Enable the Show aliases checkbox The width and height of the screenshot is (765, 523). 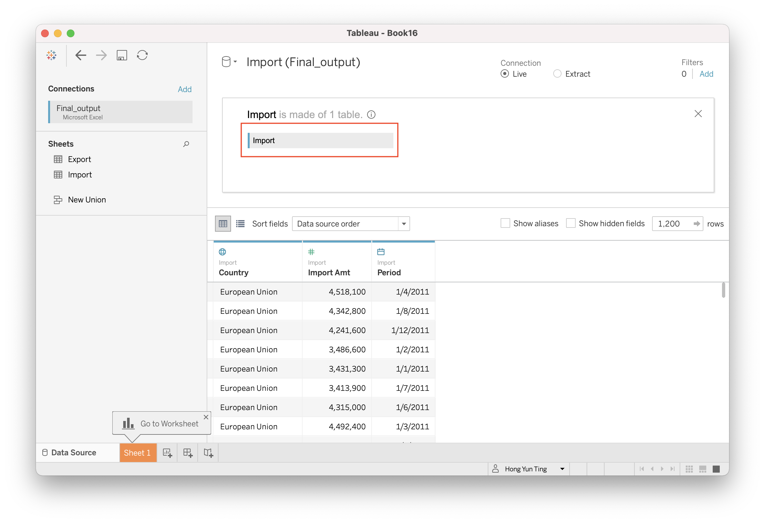[505, 224]
